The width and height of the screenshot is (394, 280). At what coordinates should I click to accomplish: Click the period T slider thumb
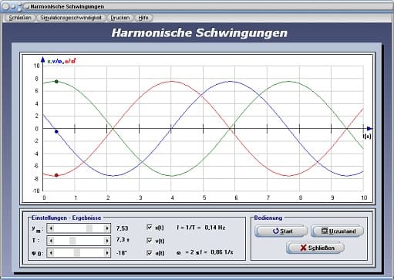[72, 241]
